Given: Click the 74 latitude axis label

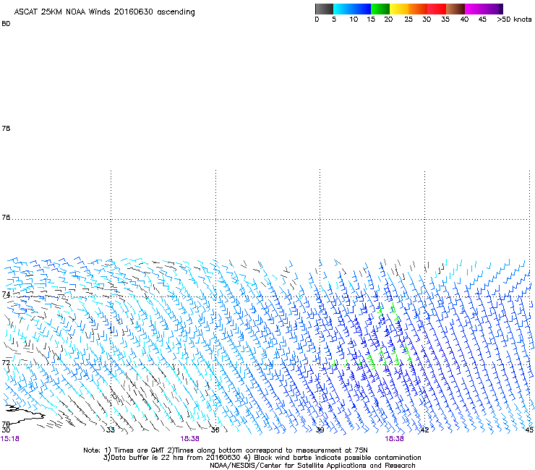Looking at the screenshot, I should (x=6, y=294).
